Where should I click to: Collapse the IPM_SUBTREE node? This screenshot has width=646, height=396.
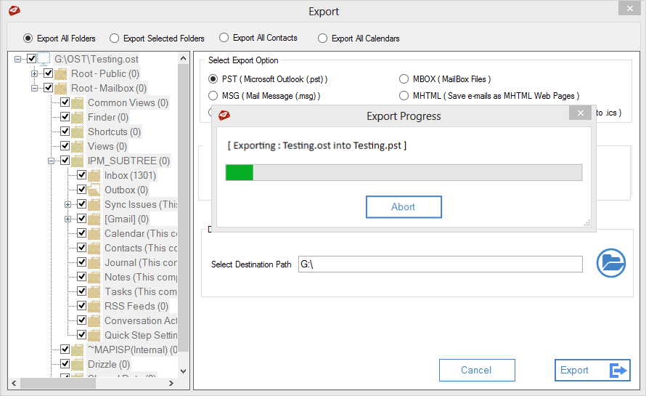pyautogui.click(x=51, y=161)
